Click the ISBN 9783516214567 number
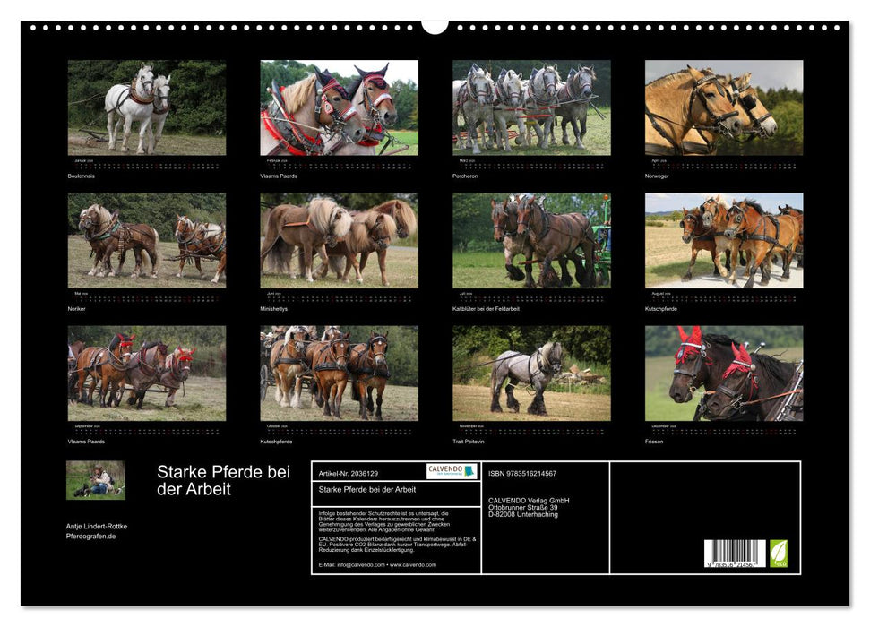 tap(522, 473)
